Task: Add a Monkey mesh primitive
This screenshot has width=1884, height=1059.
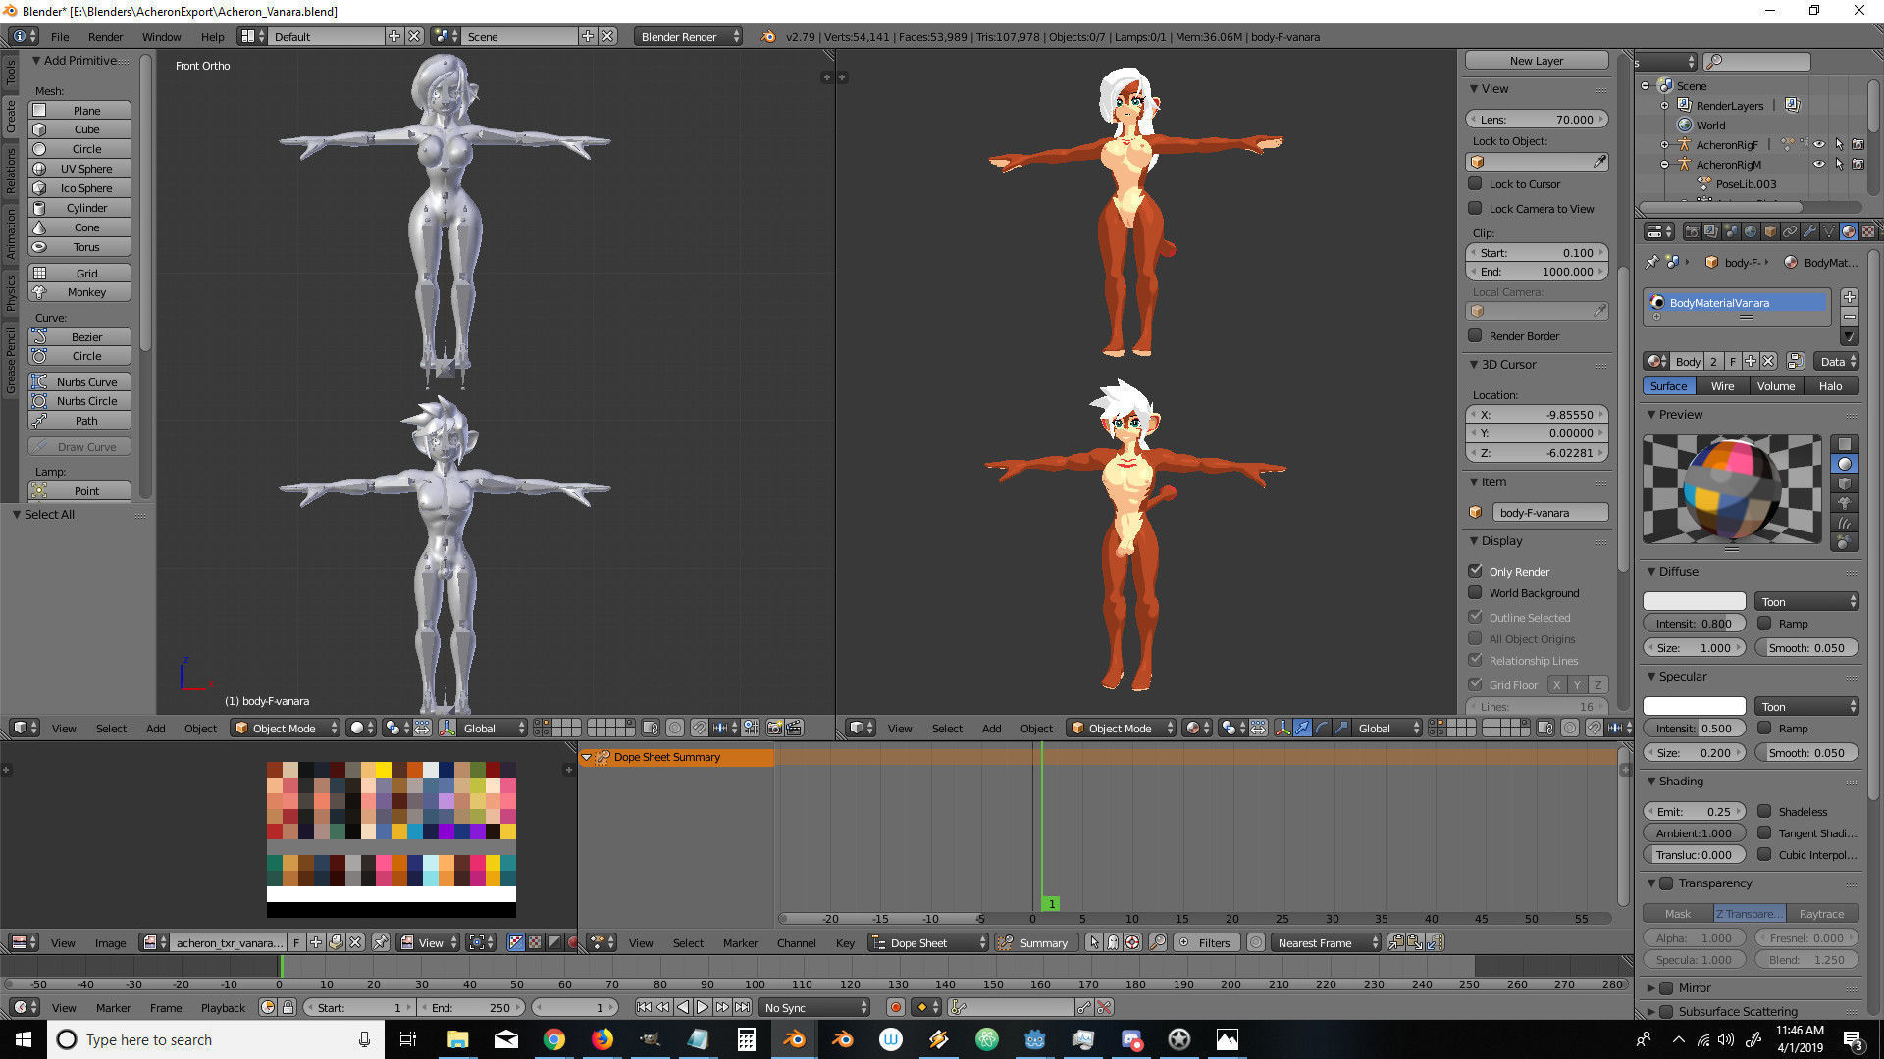Action: (79, 291)
